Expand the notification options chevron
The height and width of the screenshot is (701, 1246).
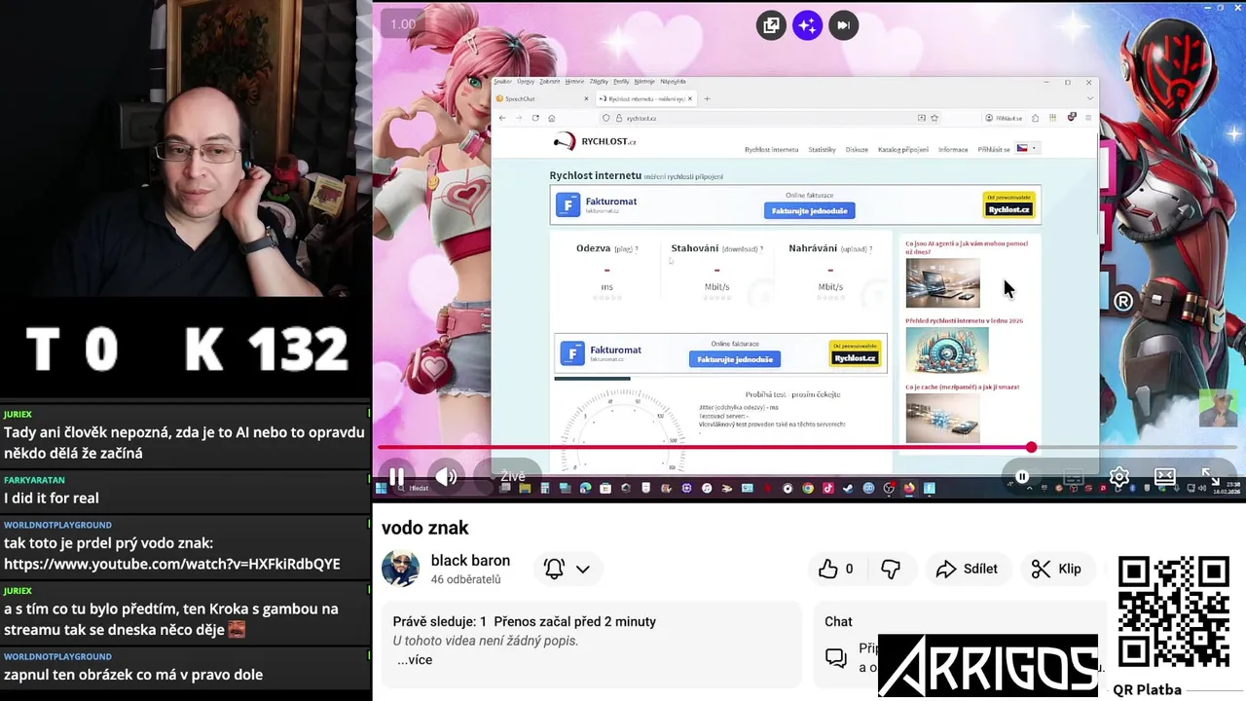coord(583,569)
